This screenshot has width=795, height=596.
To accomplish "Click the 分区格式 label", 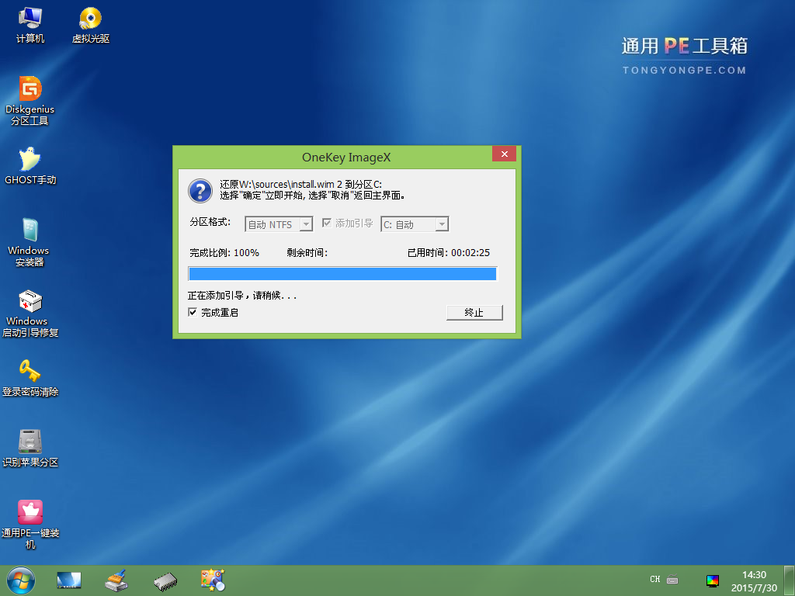I will [x=210, y=222].
